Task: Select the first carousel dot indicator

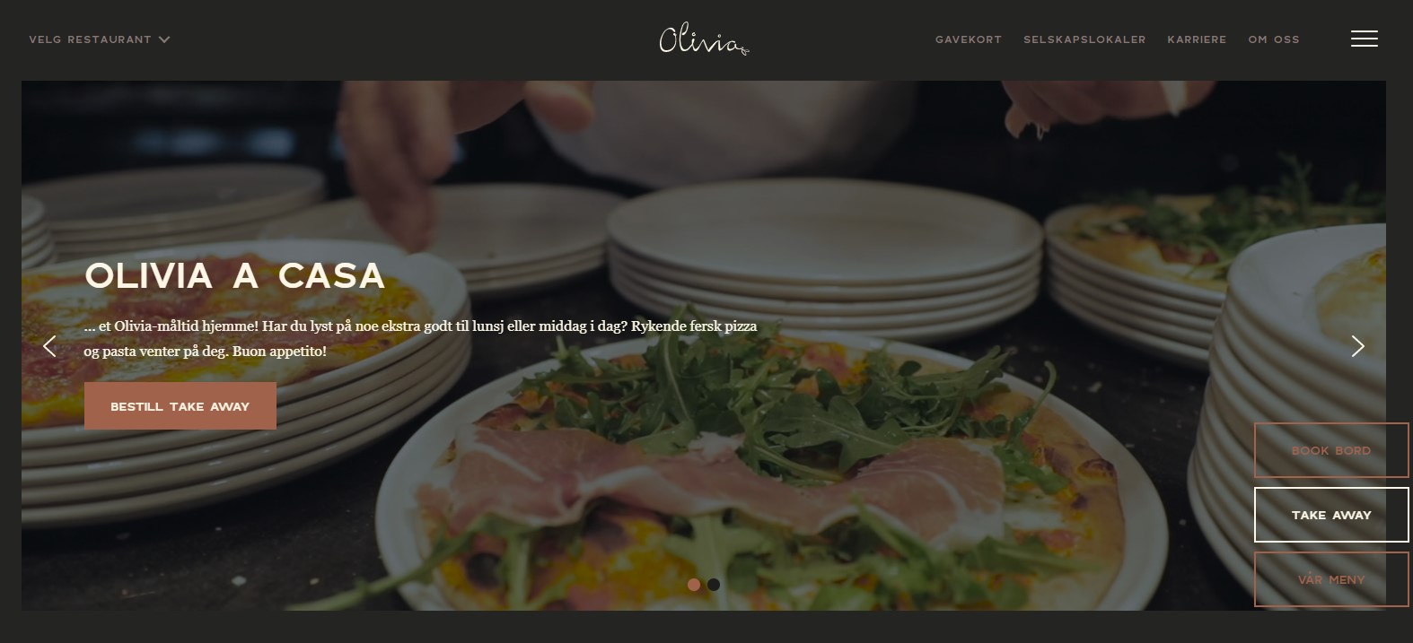Action: pos(694,585)
